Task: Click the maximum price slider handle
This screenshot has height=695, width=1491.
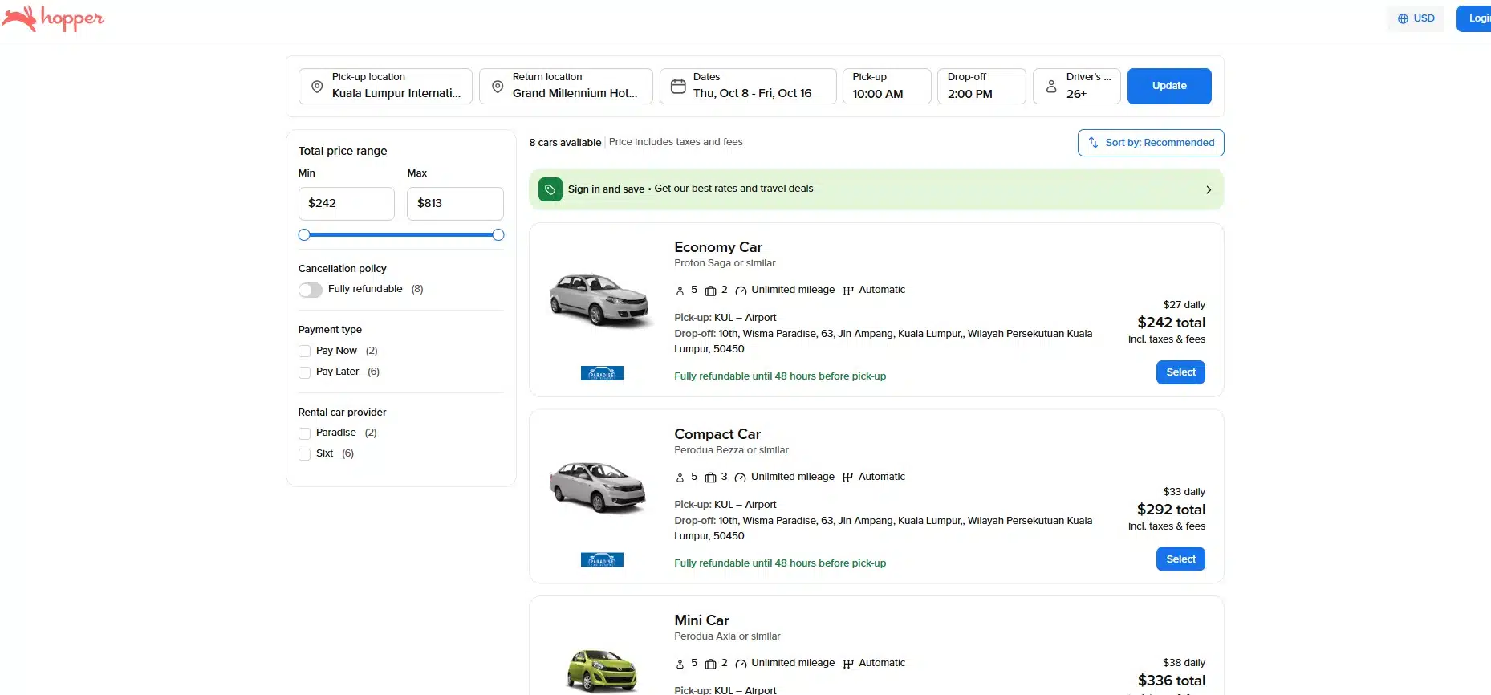Action: [498, 235]
